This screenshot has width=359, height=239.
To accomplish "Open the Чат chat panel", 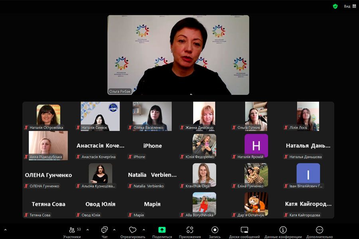I will click(x=105, y=230).
